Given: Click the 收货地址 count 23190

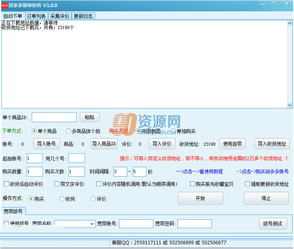Looking at the screenshot, I should pyautogui.click(x=209, y=144).
